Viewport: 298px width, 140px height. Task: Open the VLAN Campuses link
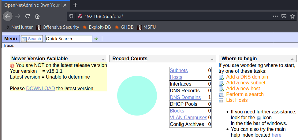[x=188, y=118]
